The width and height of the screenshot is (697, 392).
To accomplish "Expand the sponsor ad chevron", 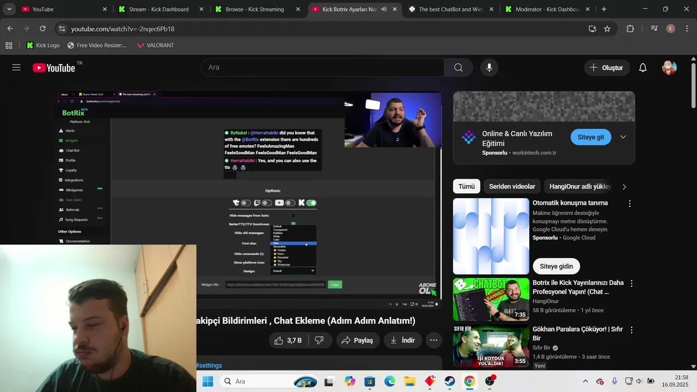I will click(x=623, y=137).
